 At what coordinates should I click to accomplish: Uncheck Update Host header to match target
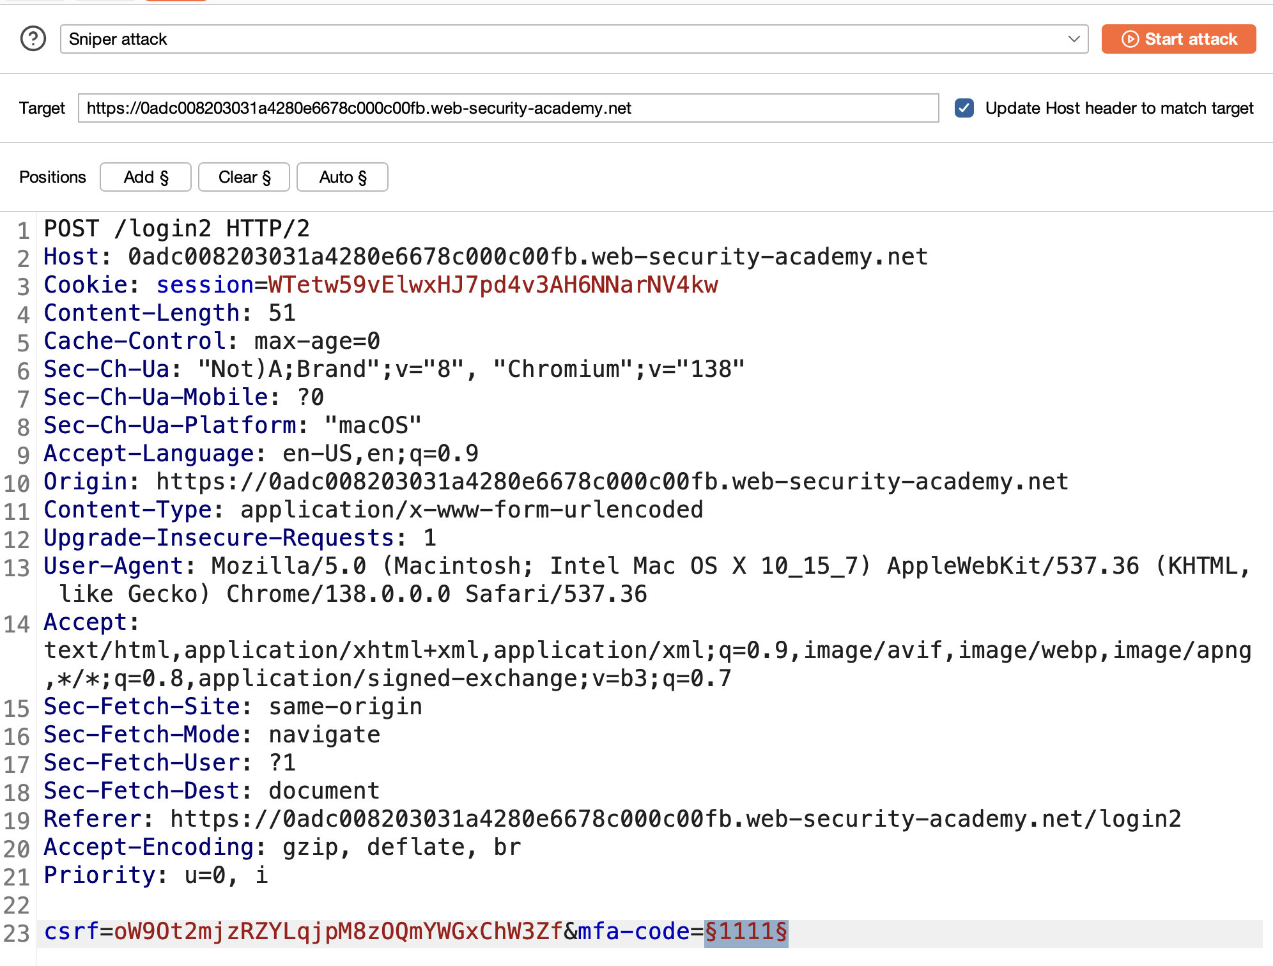coord(964,108)
